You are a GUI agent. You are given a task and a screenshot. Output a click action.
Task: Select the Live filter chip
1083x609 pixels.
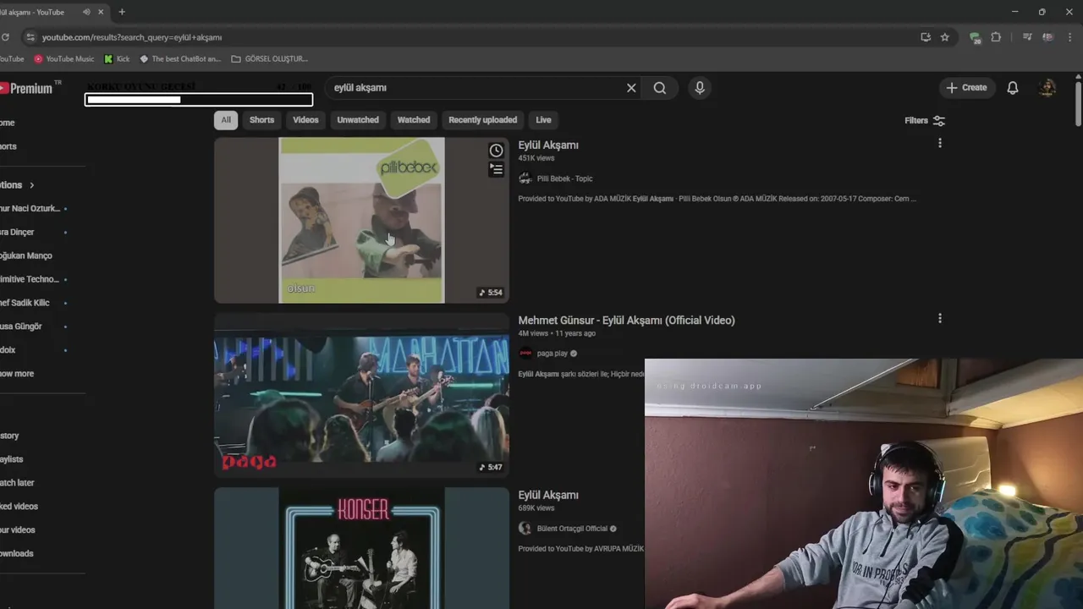(x=543, y=120)
